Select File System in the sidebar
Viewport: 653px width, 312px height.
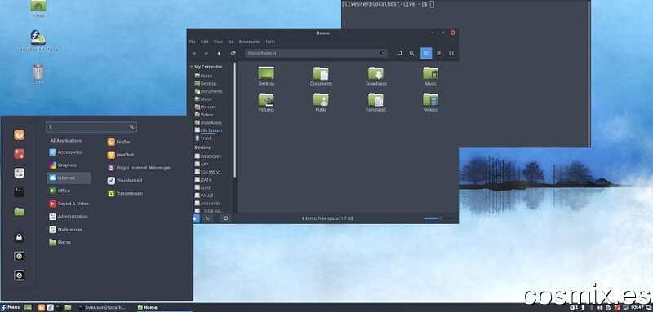point(210,130)
